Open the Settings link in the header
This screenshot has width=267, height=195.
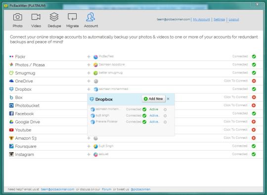click(x=219, y=19)
